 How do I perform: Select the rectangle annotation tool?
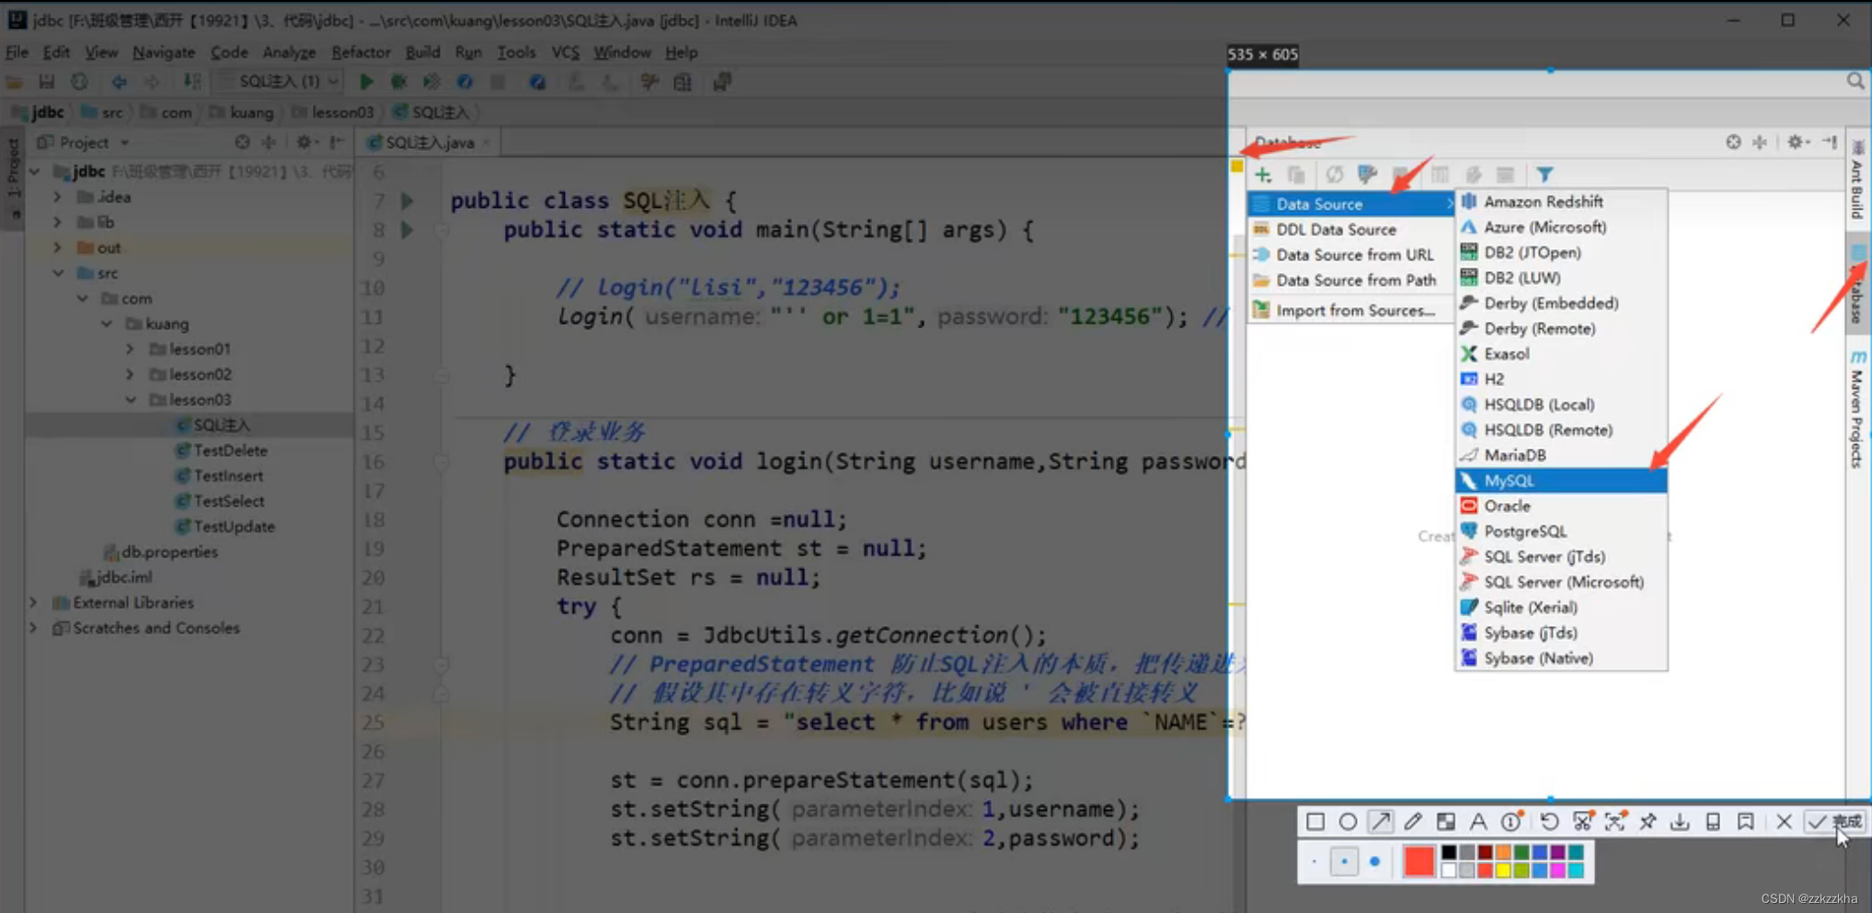coord(1315,822)
